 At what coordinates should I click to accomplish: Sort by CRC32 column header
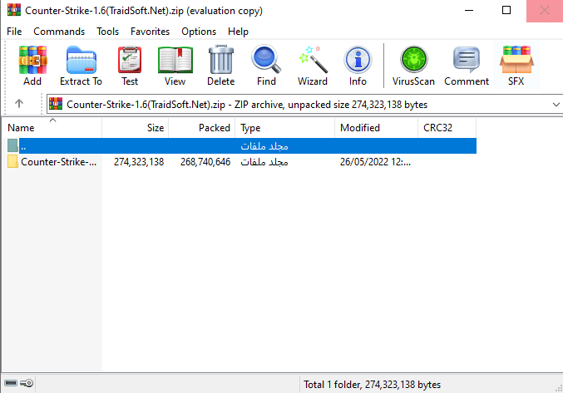point(447,128)
